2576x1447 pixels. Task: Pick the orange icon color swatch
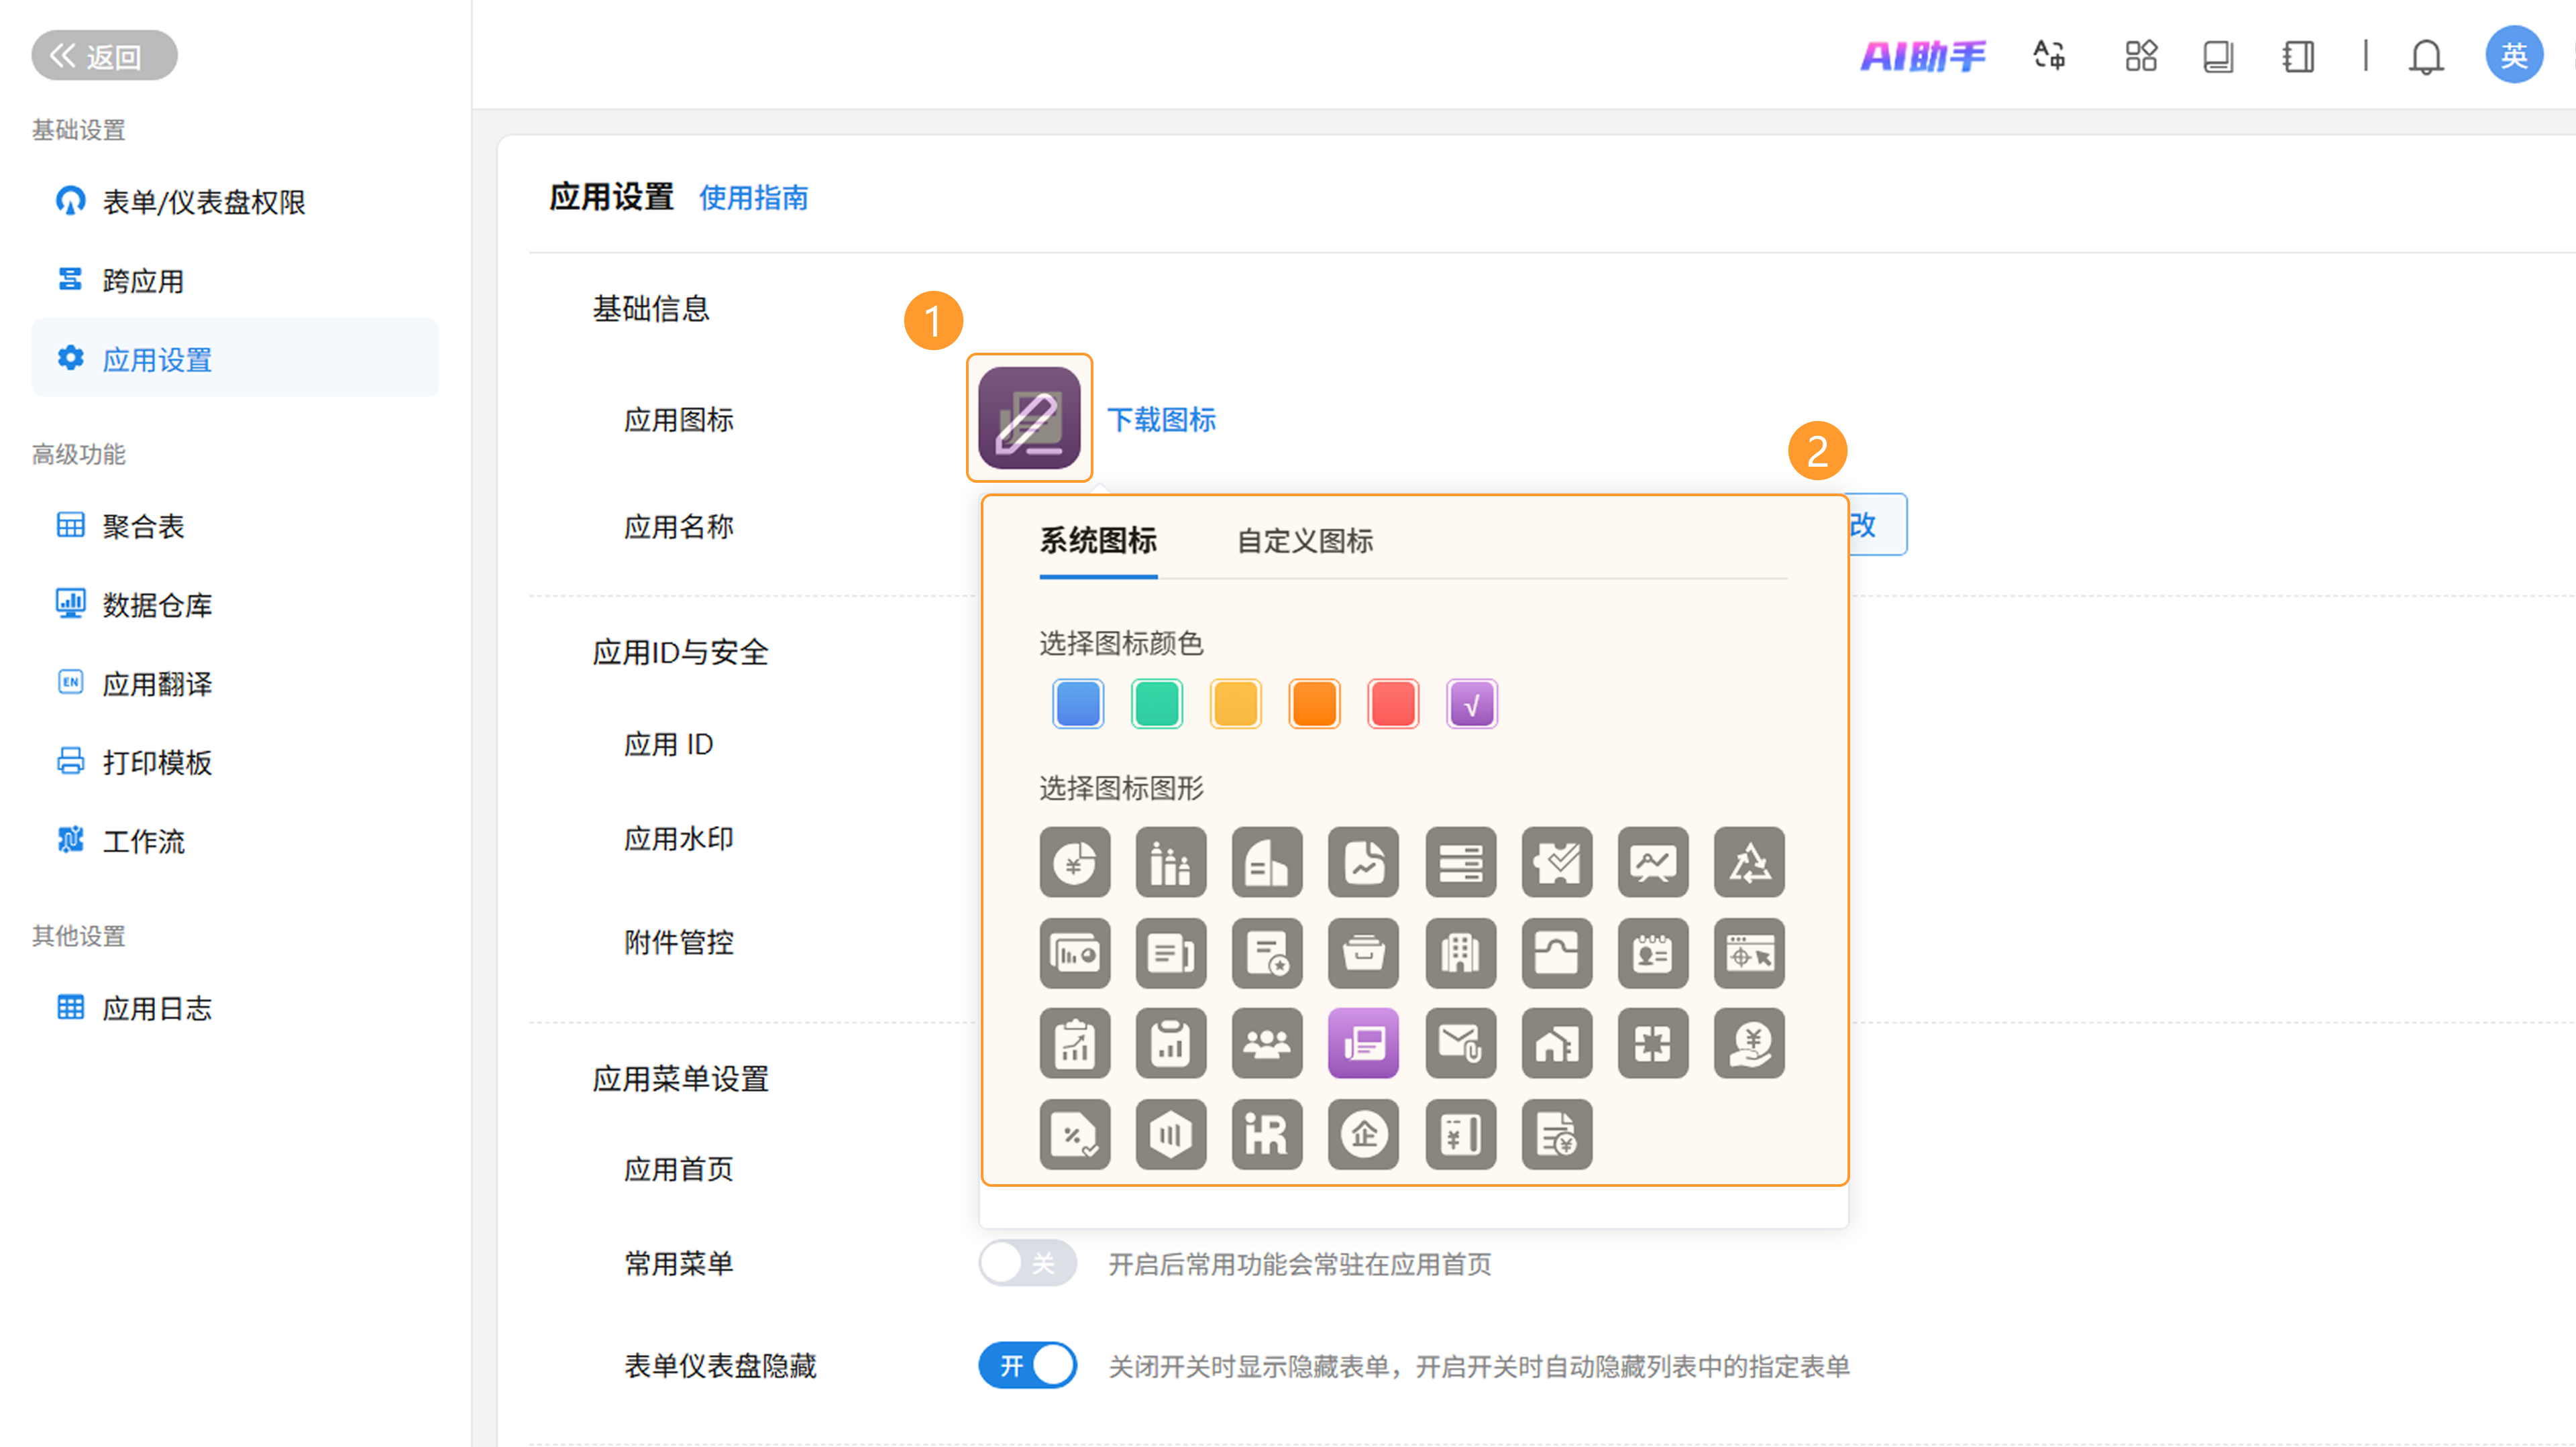pos(1314,703)
